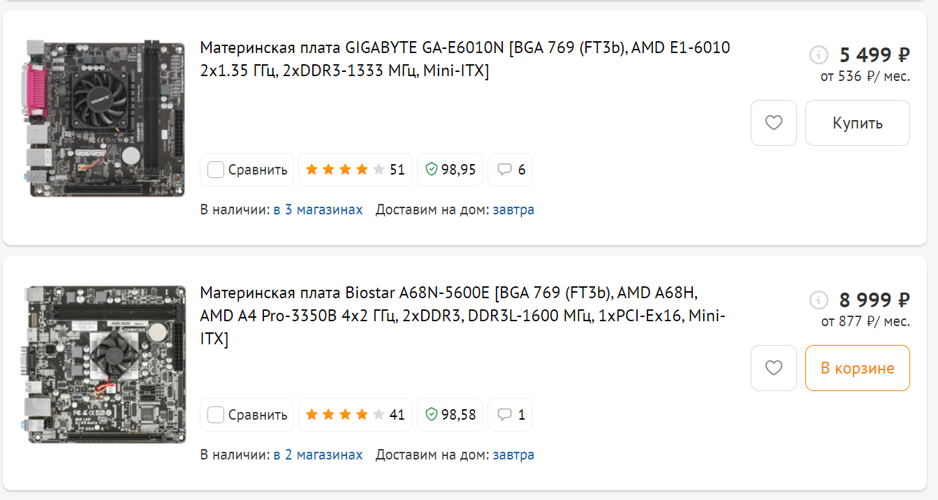Open GIGABYTE GA-E6010N product title link
This screenshot has height=500, width=938.
[x=465, y=59]
